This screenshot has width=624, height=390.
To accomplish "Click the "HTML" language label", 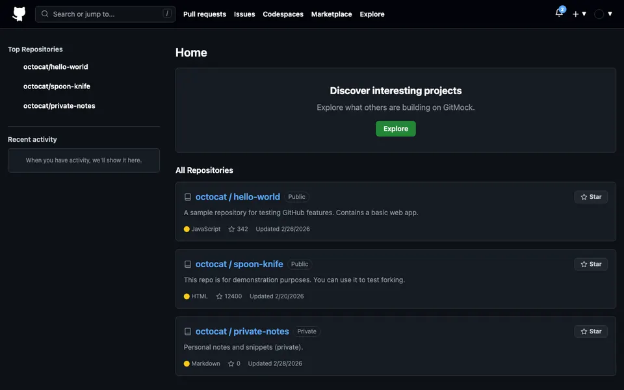I will [x=200, y=296].
